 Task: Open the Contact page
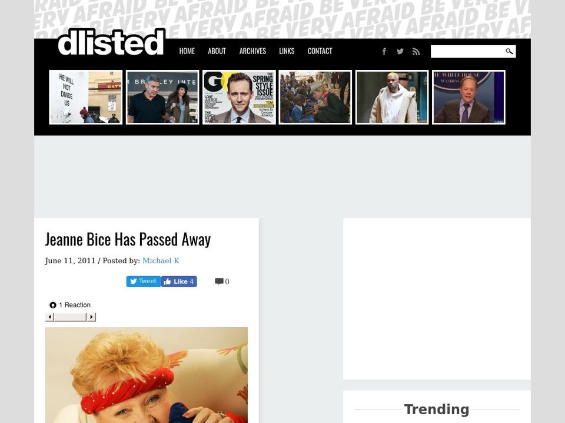[x=320, y=51]
